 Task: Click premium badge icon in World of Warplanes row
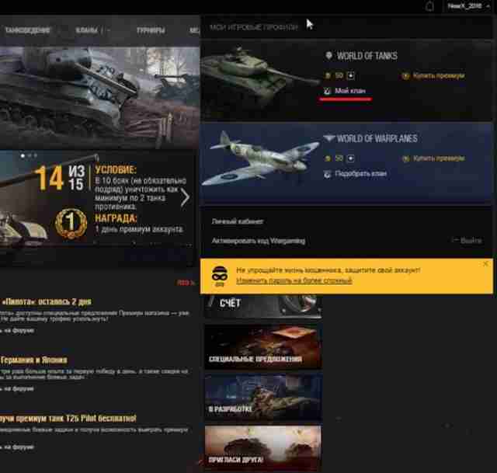click(x=405, y=158)
